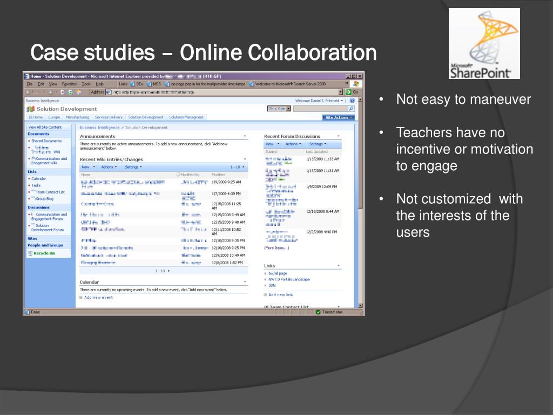The image size is (553, 415).
Task: Click the search magnifier icon
Action: coord(351,109)
